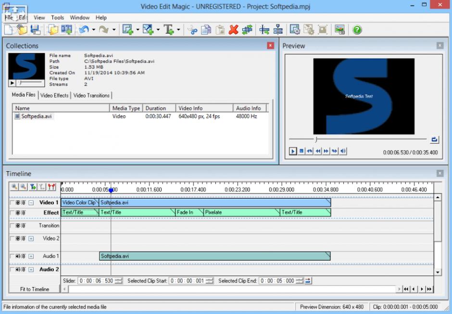Image resolution: width=452 pixels, height=314 pixels.
Task: Toggle preview volume speaker button
Action: pyautogui.click(x=343, y=151)
